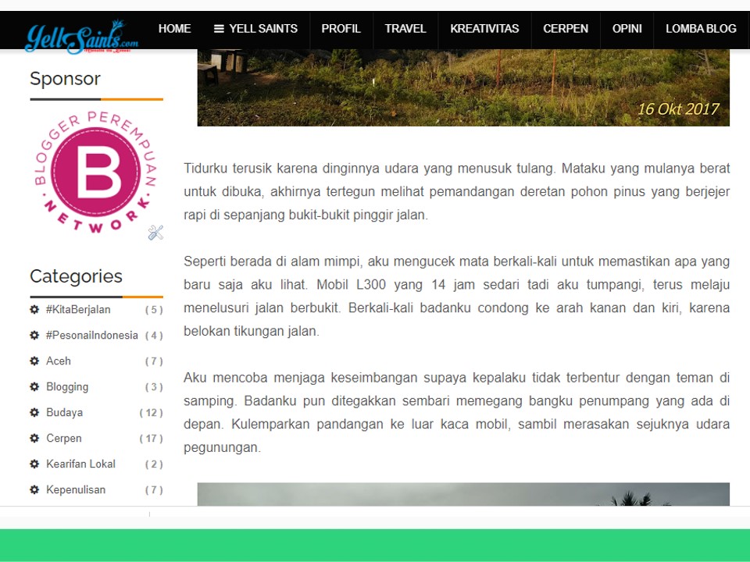Screen dimensions: 750x562
Task: Click the hamburger icon beside YELL SAINTS
Action: (218, 29)
